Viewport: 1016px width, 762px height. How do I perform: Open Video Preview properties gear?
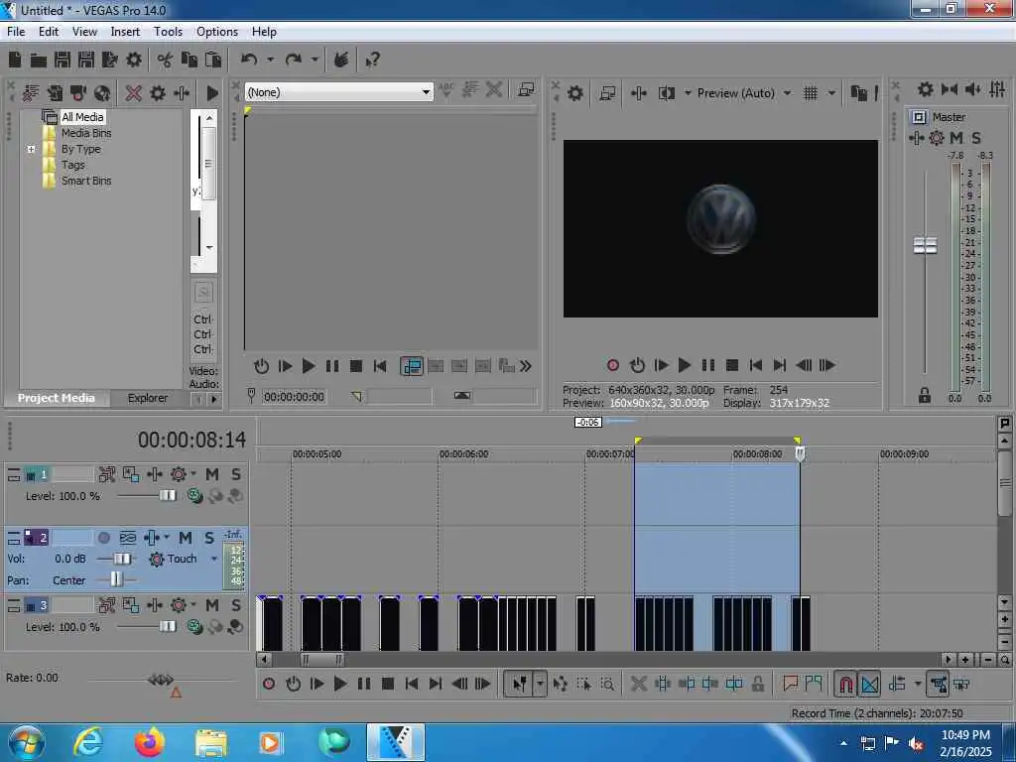575,93
